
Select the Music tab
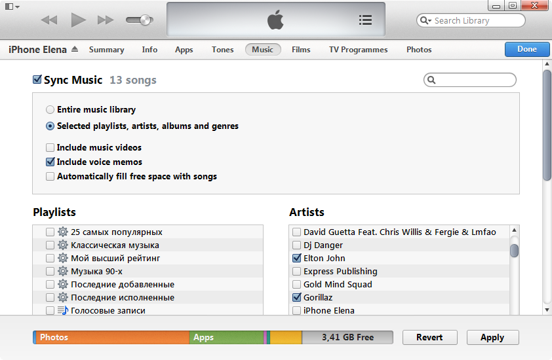point(263,50)
